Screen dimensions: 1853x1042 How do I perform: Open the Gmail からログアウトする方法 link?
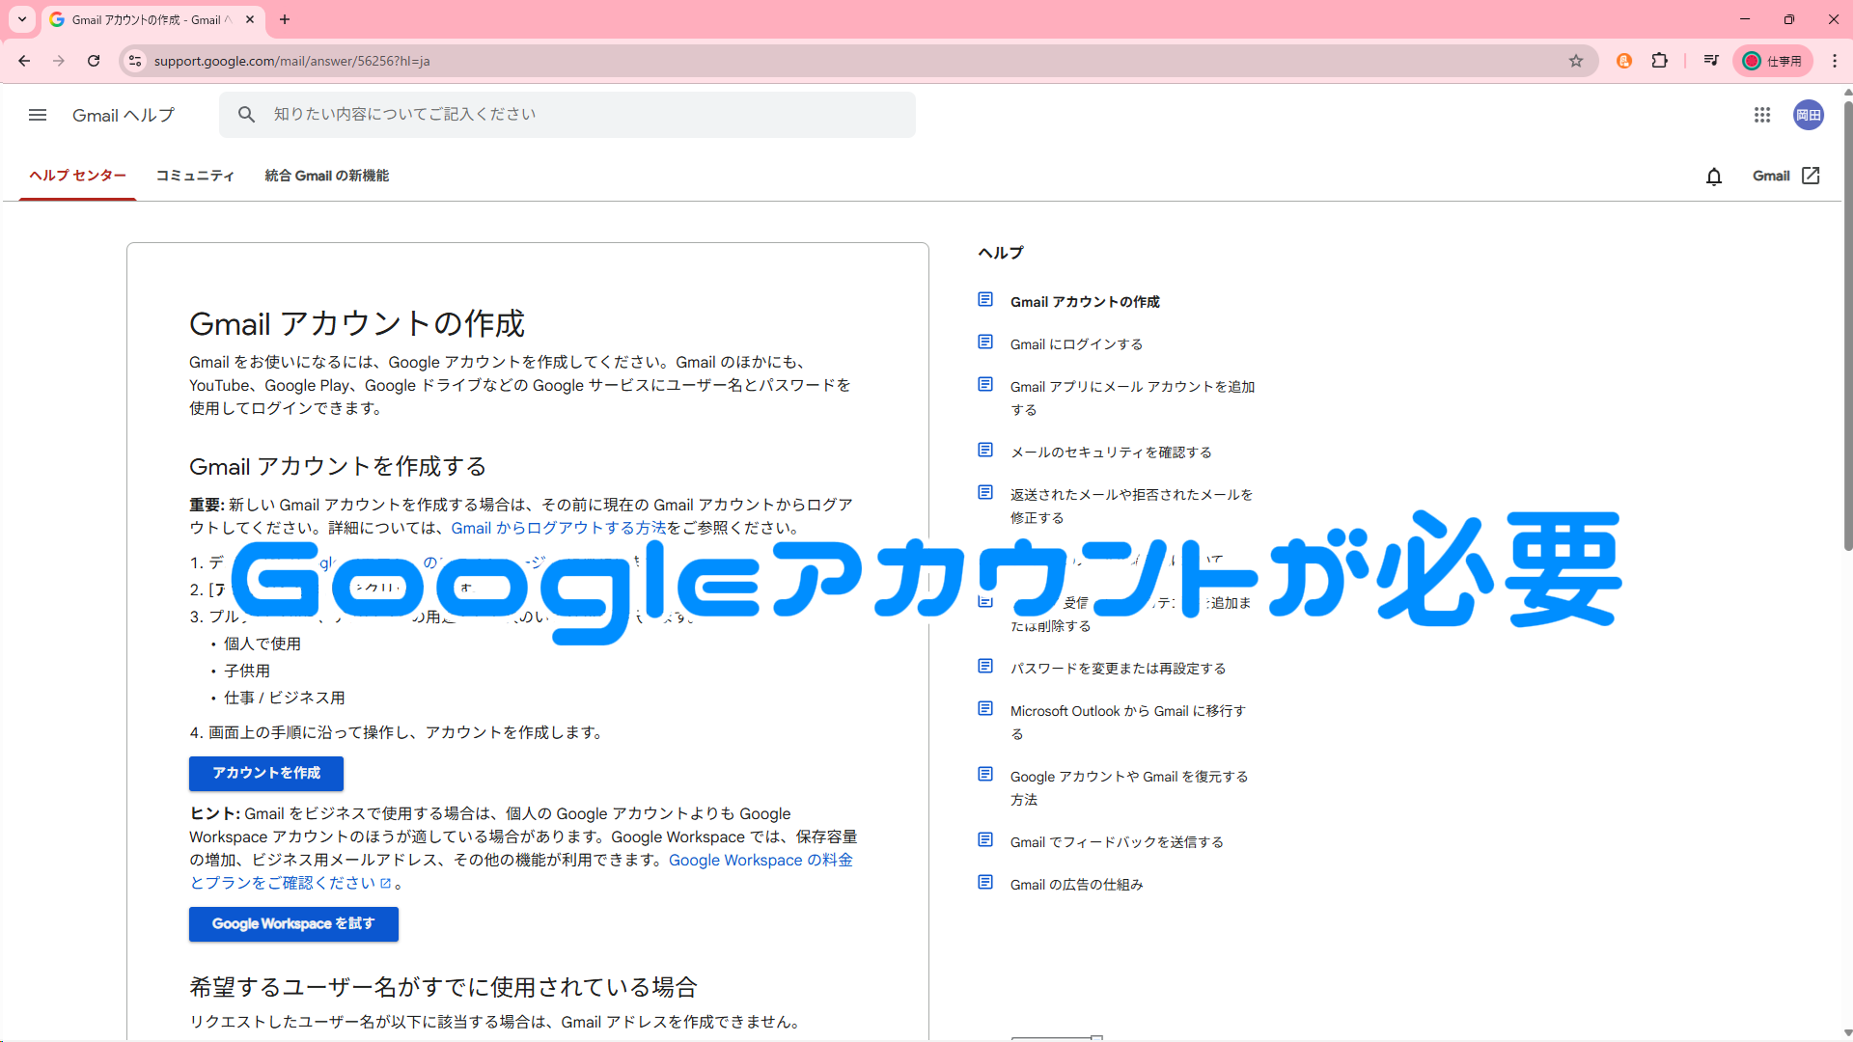558,528
